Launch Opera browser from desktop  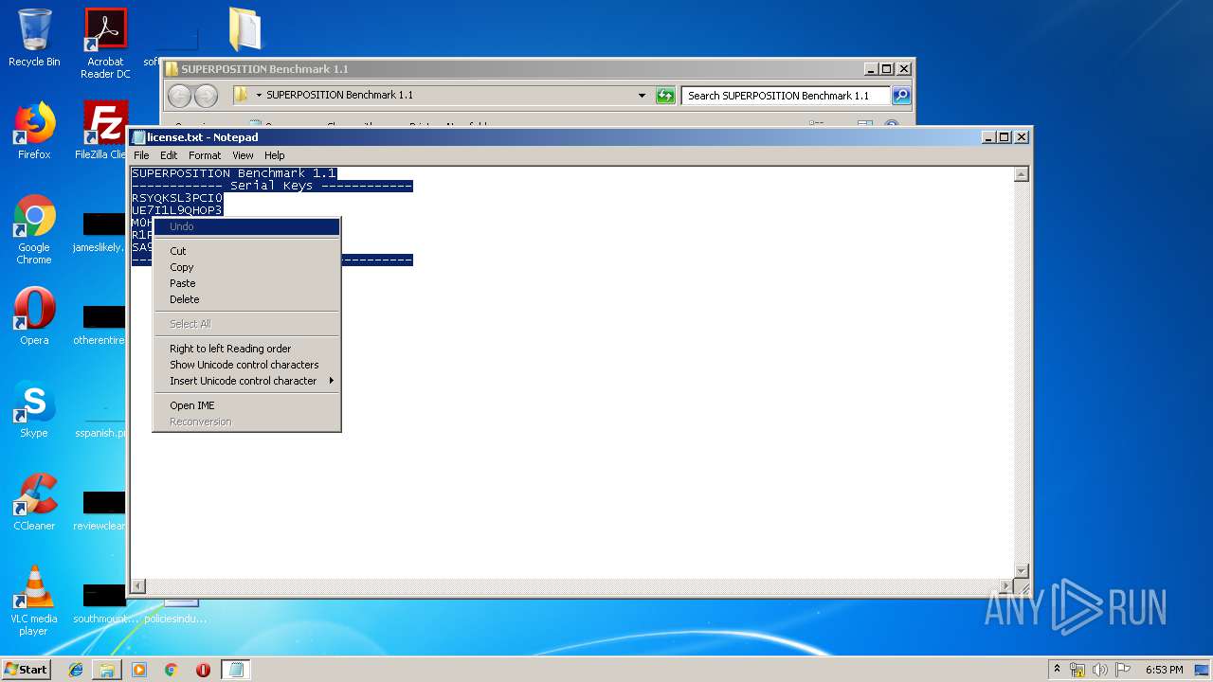point(34,316)
